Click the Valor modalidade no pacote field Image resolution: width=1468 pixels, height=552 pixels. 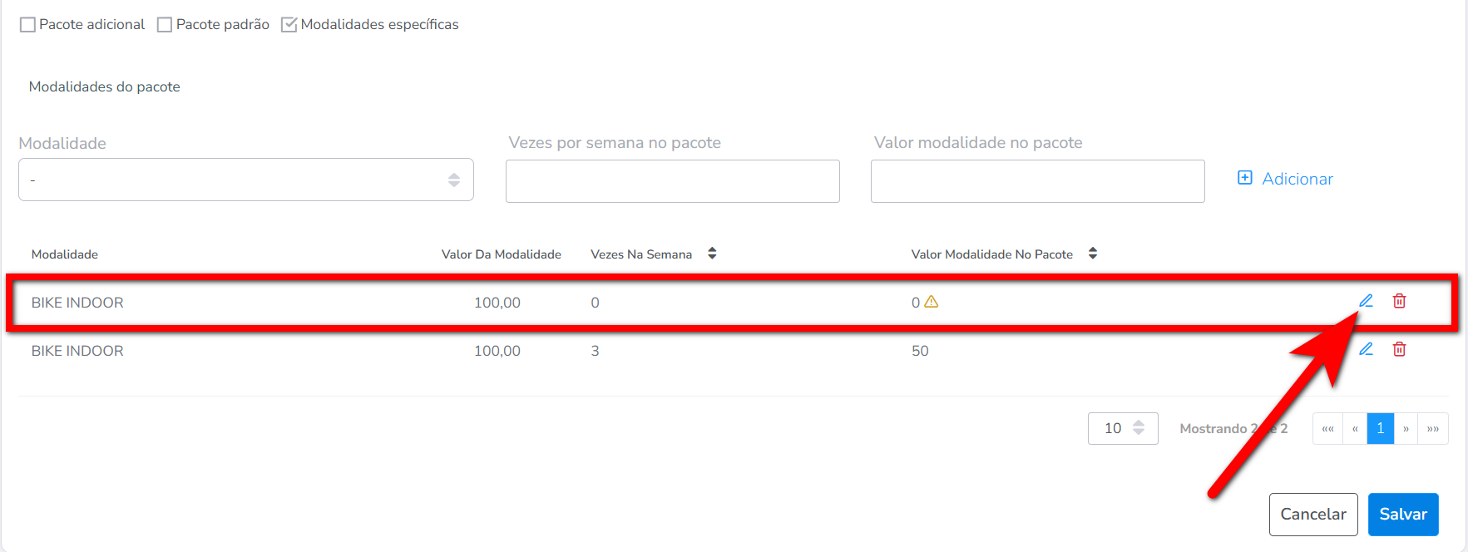1037,181
